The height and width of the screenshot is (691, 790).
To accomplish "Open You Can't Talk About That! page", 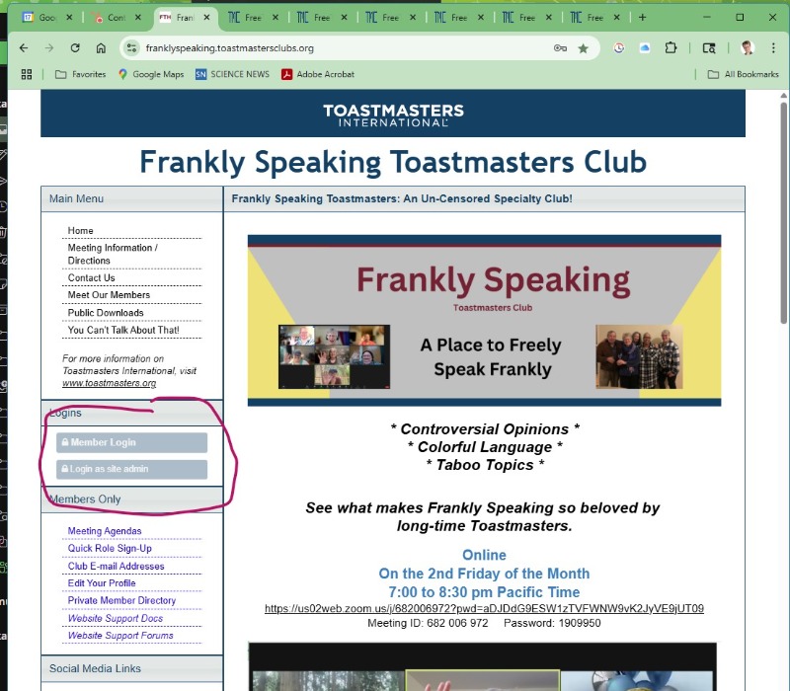I will 123,330.
